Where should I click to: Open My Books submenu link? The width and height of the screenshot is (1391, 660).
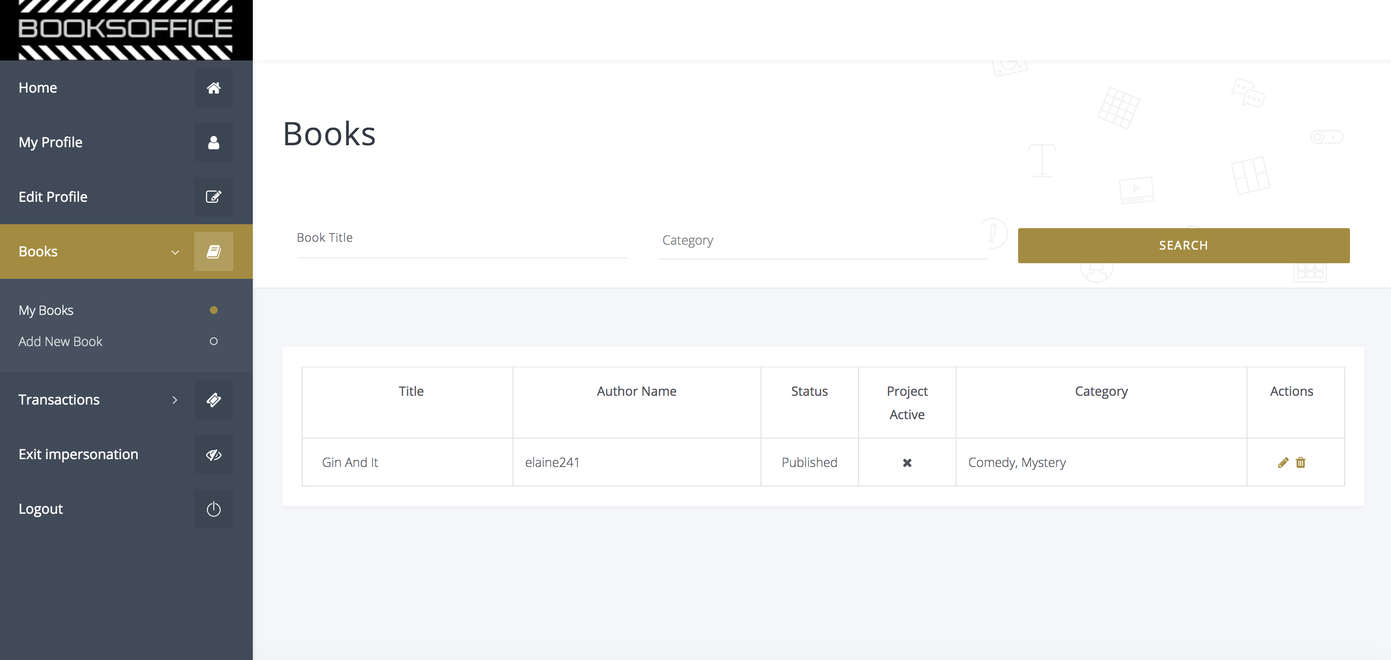[x=46, y=310]
